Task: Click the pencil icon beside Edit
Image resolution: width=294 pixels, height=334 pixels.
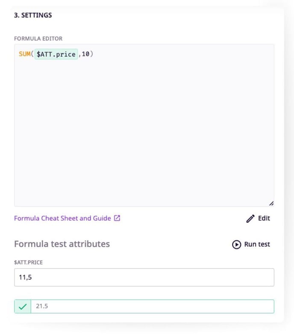Action: [250, 219]
